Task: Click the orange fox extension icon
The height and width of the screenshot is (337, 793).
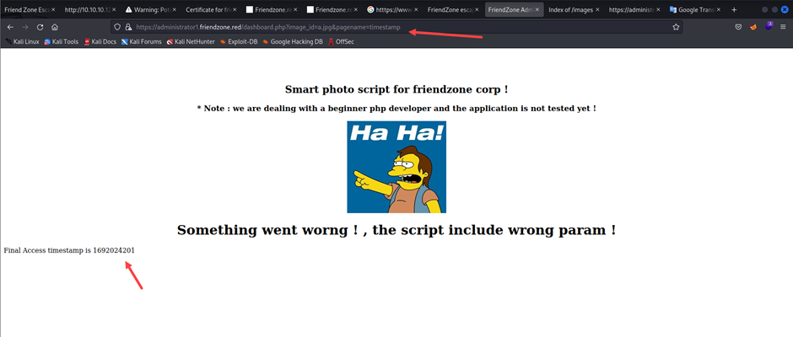Action: (753, 27)
